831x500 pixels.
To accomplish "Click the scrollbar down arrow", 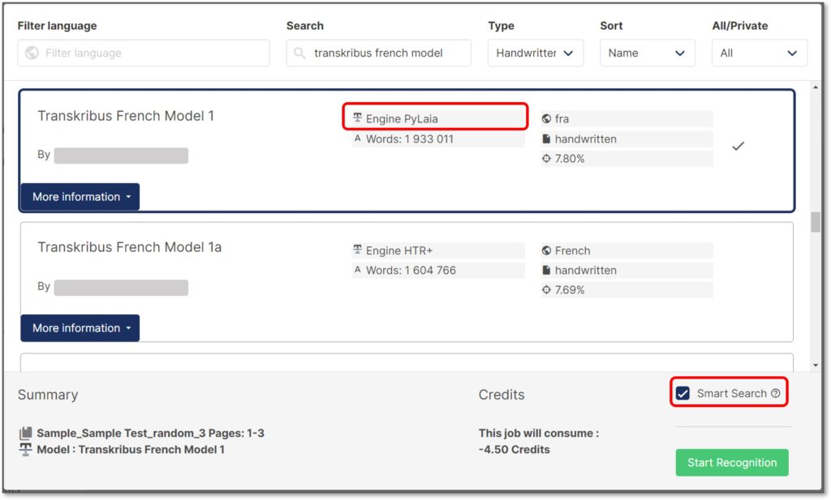I will coord(815,365).
